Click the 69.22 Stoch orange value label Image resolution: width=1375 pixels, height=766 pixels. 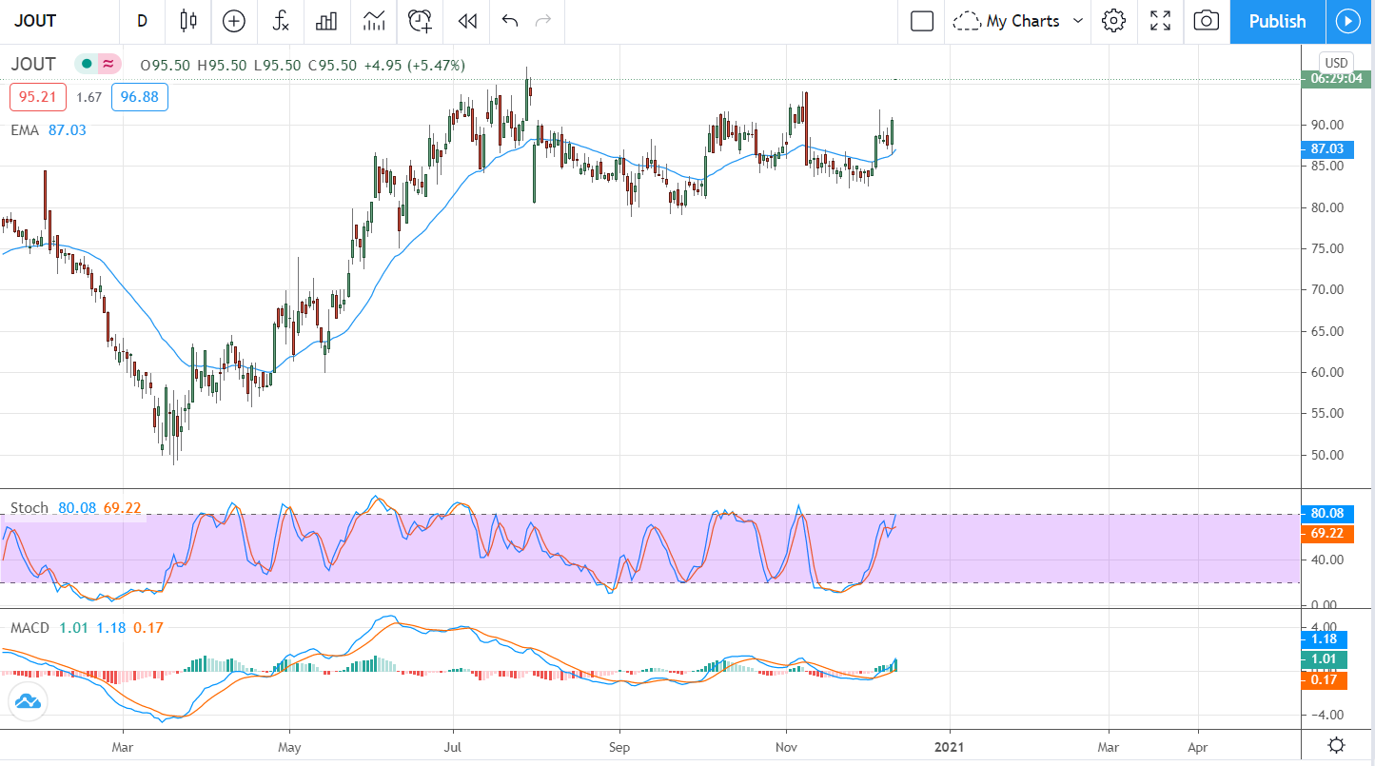1326,533
